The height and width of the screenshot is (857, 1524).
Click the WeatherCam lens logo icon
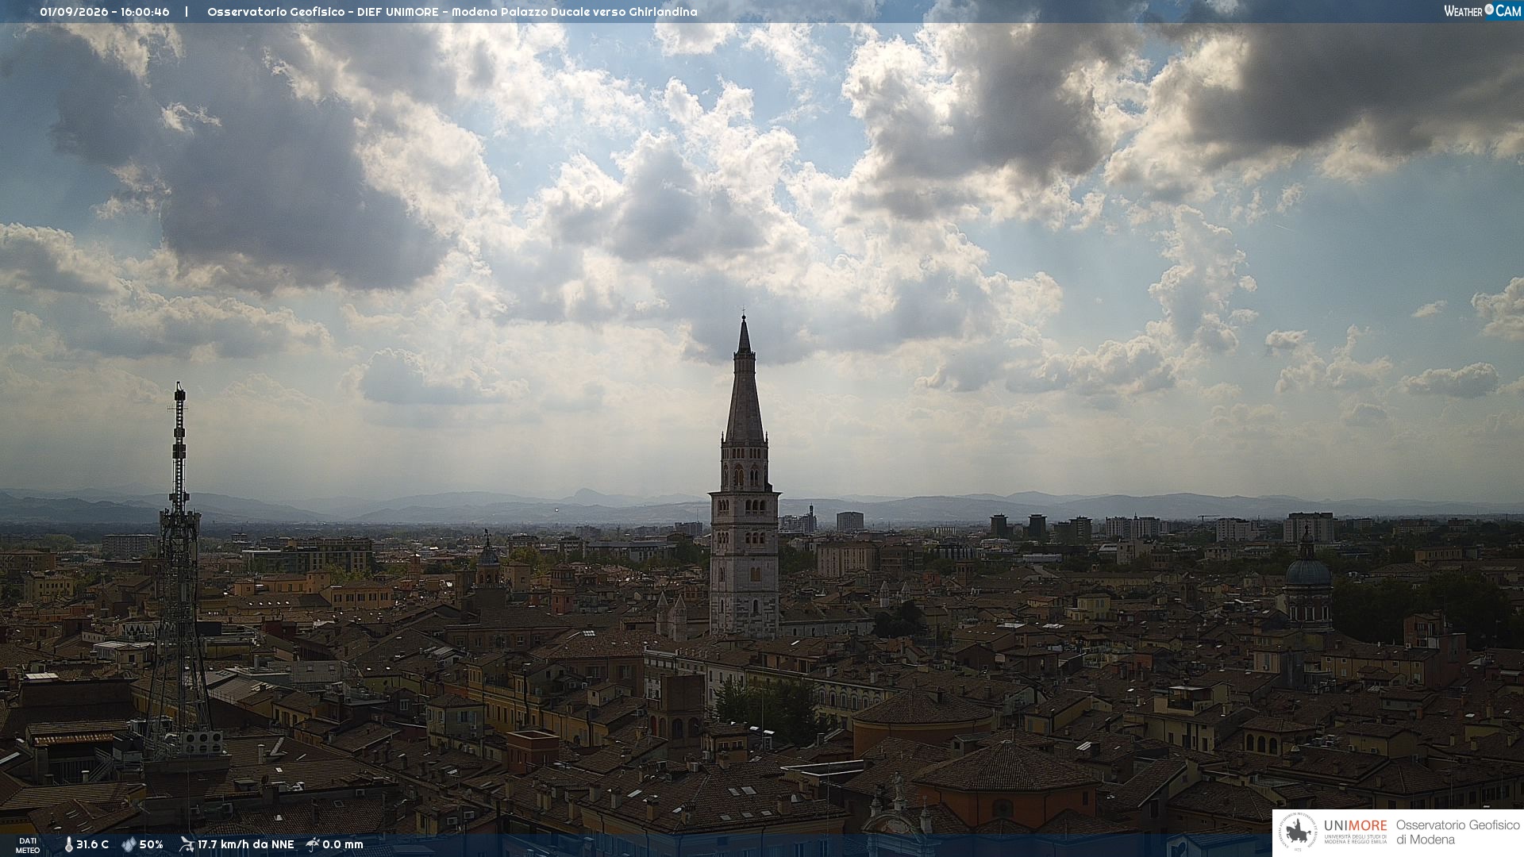pos(1489,10)
